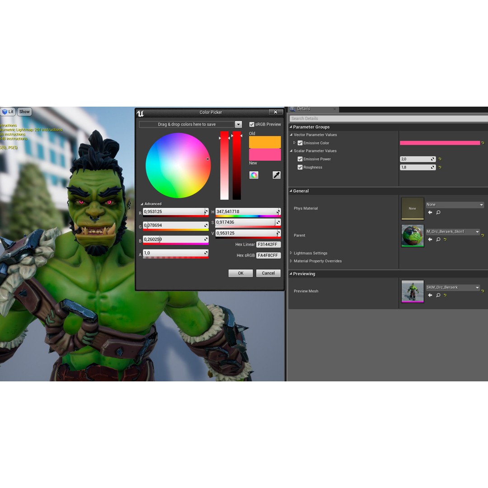
Task: Select the eyedropper tool in Color Picker
Action: pyautogui.click(x=277, y=175)
